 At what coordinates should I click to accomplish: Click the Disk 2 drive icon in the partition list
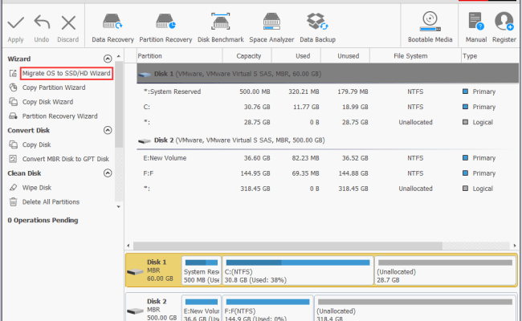click(x=145, y=141)
